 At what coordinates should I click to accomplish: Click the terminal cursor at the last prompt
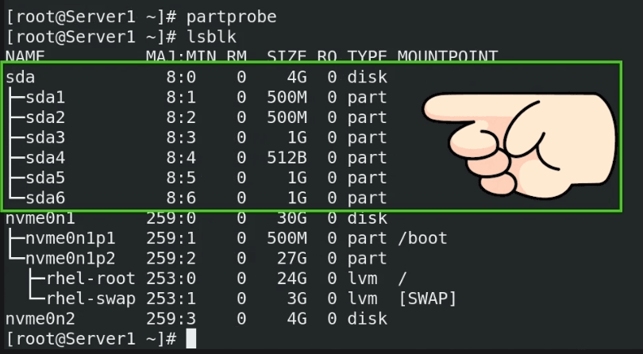coord(191,338)
